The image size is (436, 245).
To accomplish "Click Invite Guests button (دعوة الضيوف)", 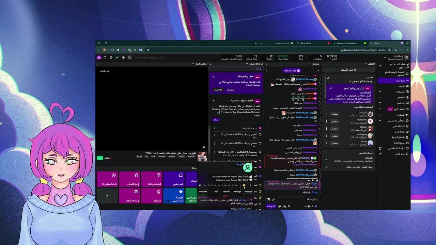I will (348, 70).
